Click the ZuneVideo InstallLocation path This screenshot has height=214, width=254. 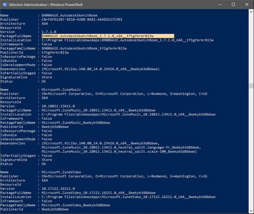click(129, 197)
